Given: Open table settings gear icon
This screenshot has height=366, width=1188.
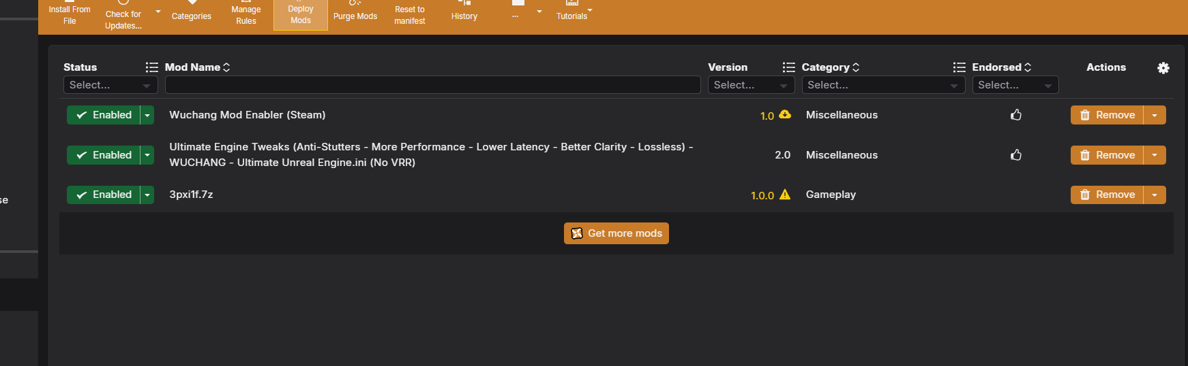Looking at the screenshot, I should (x=1163, y=68).
